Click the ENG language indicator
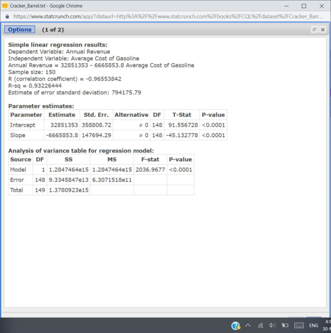The height and width of the screenshot is (333, 331). tap(314, 325)
